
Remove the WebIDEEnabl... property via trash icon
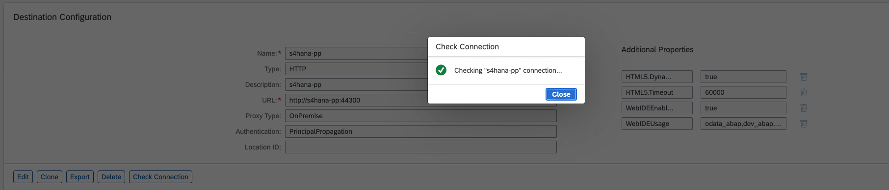coord(804,108)
